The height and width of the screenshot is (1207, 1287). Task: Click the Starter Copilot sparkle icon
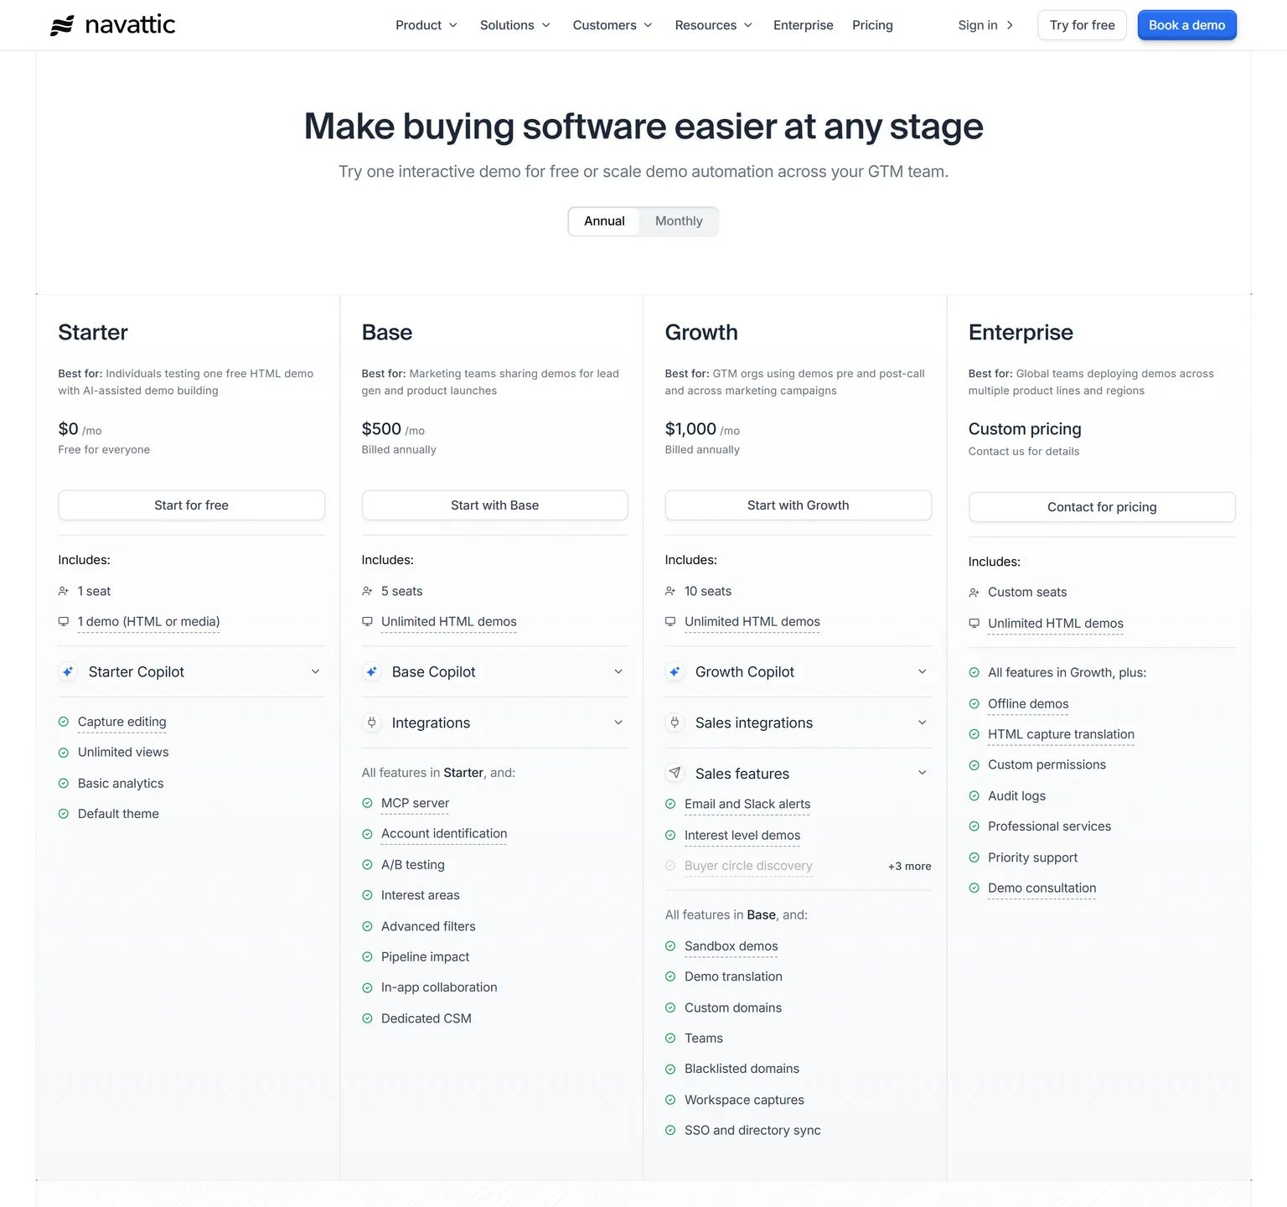coord(68,671)
